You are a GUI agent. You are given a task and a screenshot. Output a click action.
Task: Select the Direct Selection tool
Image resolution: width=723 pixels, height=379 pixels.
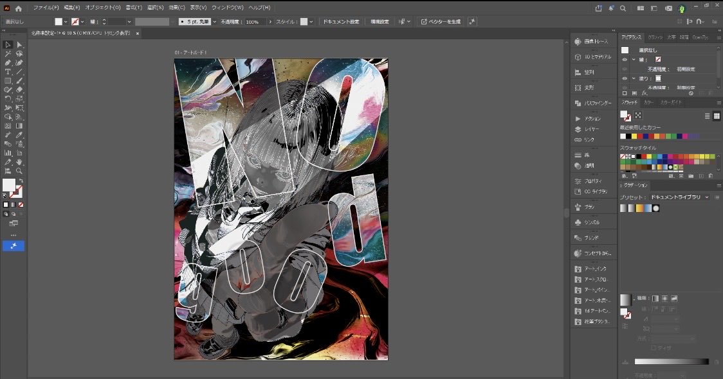tap(19, 45)
